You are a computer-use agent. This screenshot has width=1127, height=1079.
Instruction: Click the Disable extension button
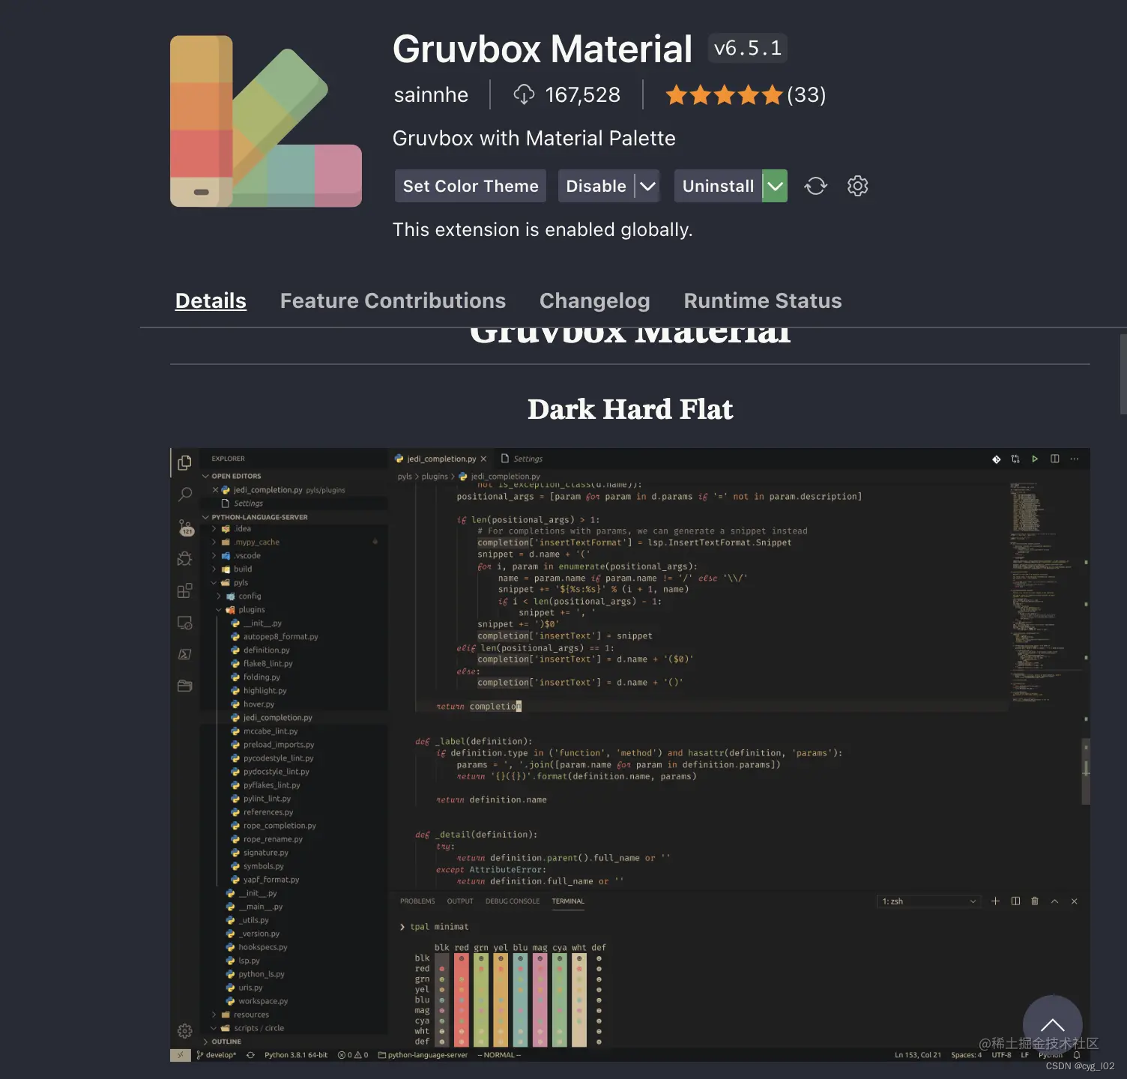pyautogui.click(x=596, y=186)
